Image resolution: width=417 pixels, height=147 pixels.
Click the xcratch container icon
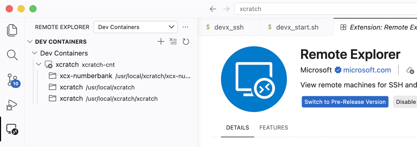pos(48,65)
